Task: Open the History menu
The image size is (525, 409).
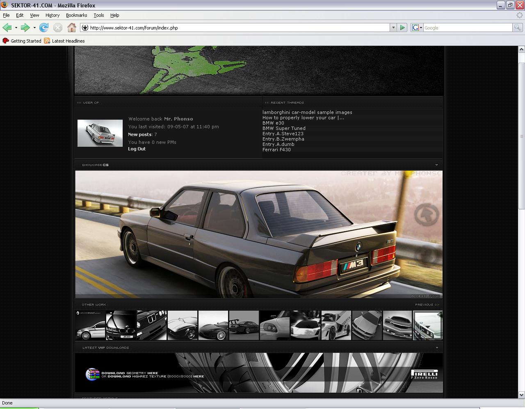Action: click(x=52, y=15)
